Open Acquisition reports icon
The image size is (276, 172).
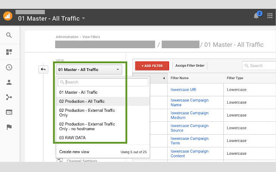[x=9, y=97]
